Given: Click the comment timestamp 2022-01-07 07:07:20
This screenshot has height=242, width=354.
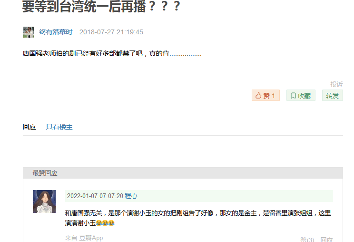Looking at the screenshot, I should click(x=95, y=196).
